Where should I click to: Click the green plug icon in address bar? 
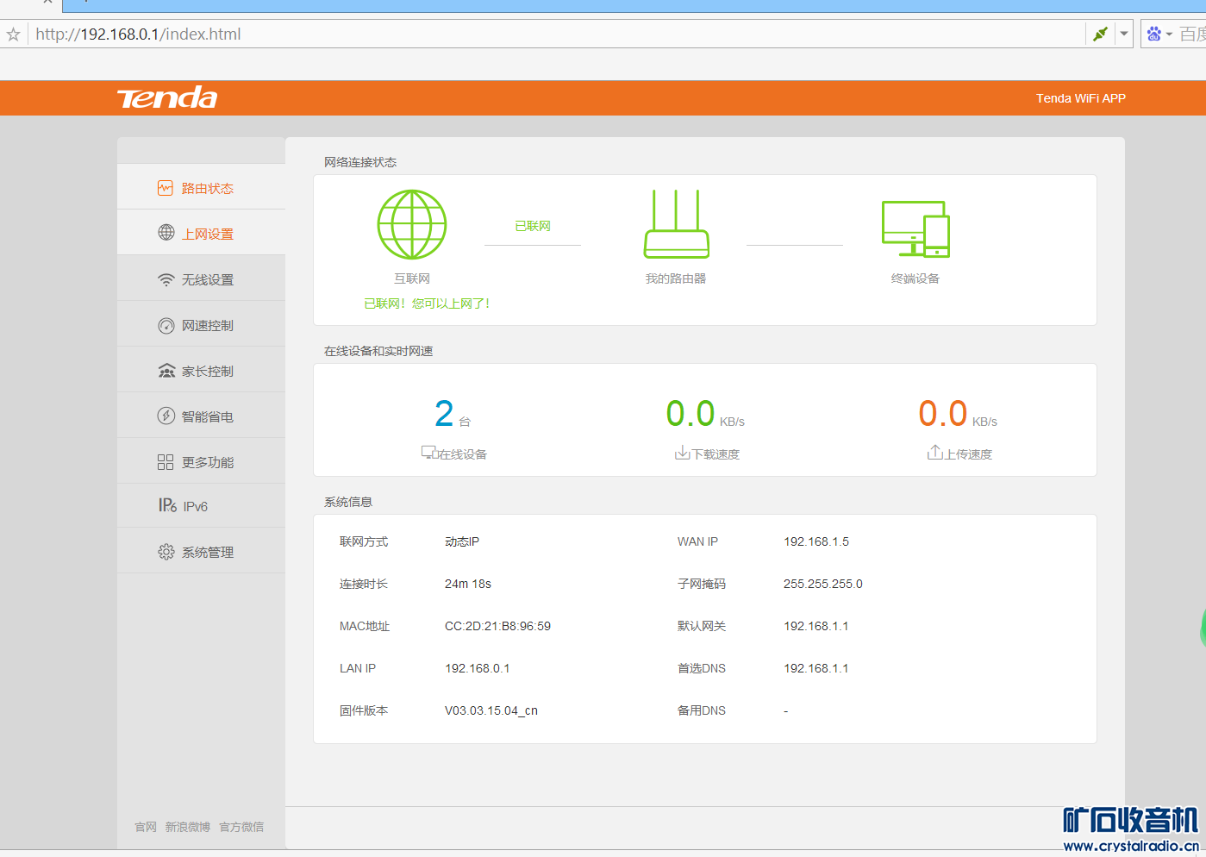coord(1100,34)
